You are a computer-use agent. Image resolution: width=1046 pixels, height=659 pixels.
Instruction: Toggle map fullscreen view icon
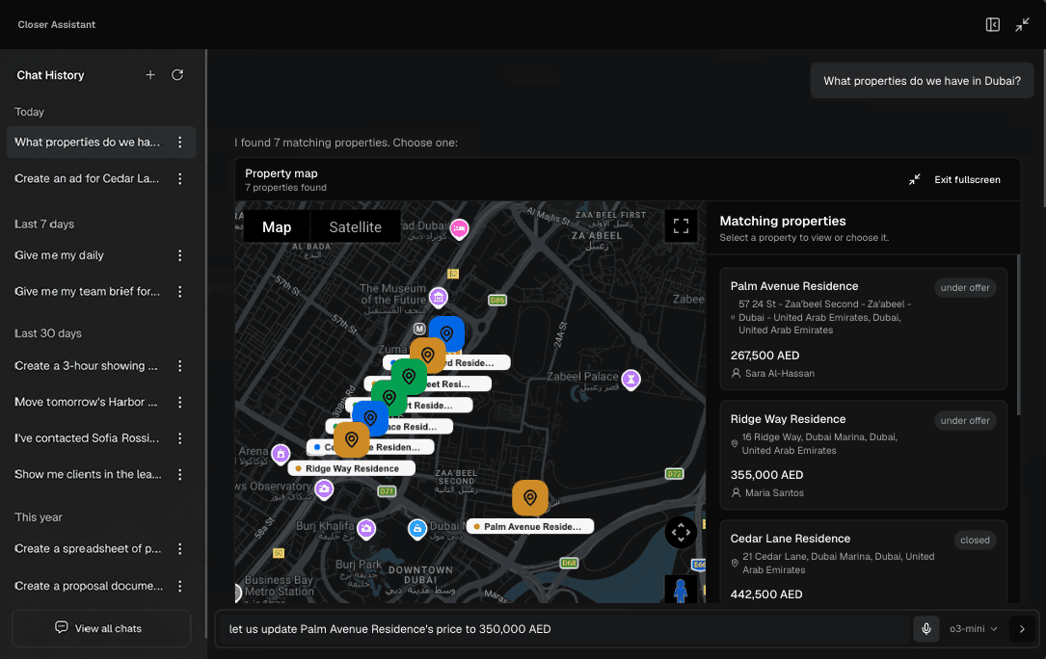681,226
